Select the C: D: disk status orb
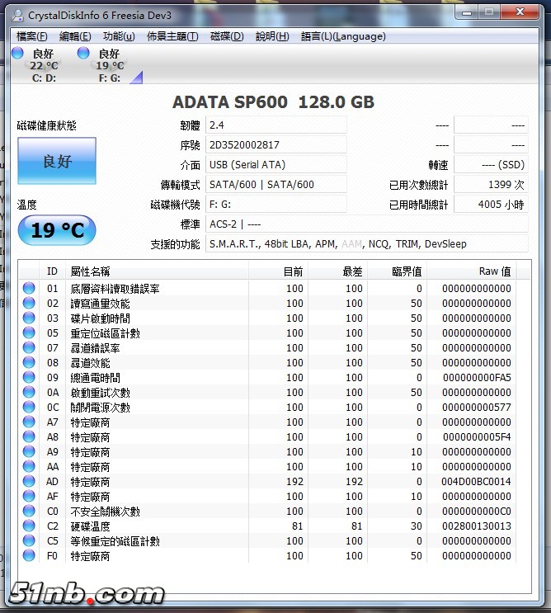This screenshot has height=613, width=551. coord(17,54)
